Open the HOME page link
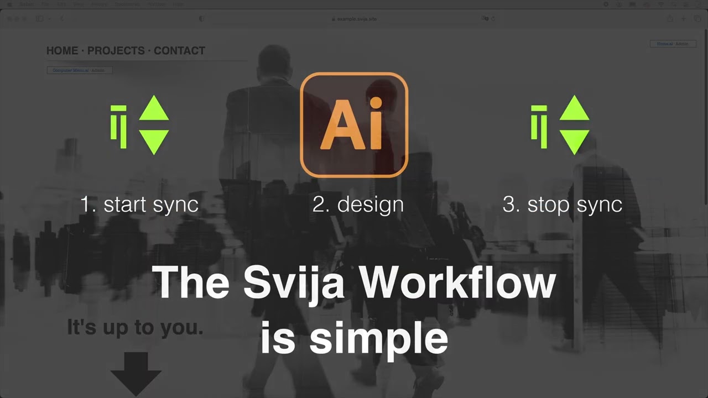Screen dimensions: 708x398 coord(63,50)
